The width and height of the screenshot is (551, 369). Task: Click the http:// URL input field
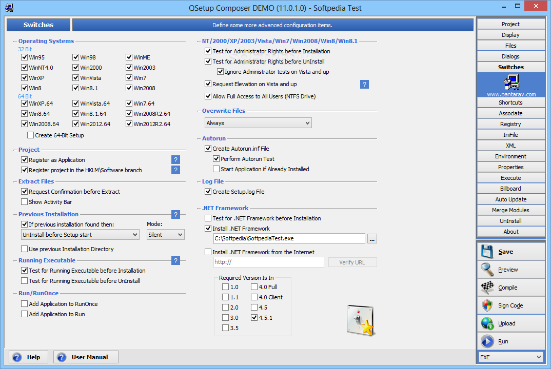click(268, 262)
